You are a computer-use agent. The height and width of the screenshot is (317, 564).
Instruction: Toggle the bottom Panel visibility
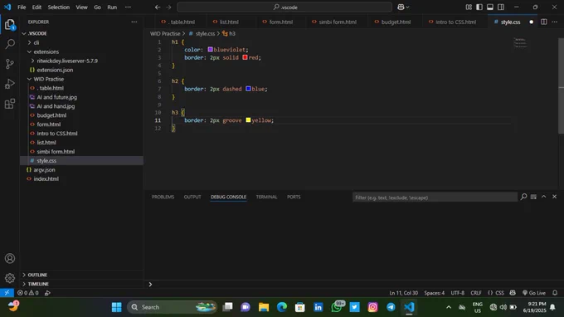(x=490, y=7)
